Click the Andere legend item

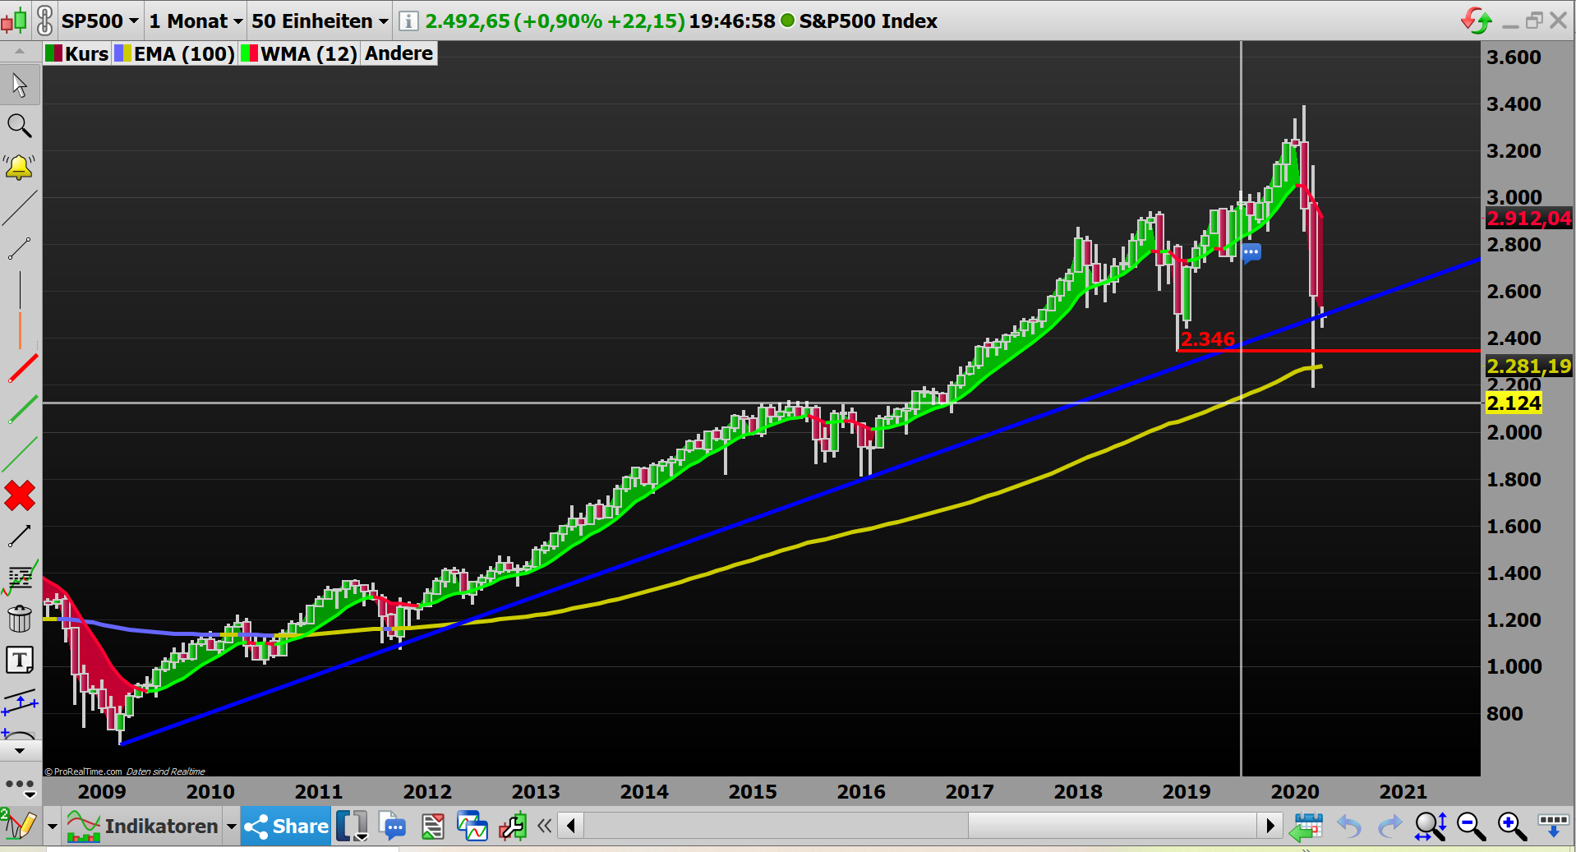click(399, 53)
